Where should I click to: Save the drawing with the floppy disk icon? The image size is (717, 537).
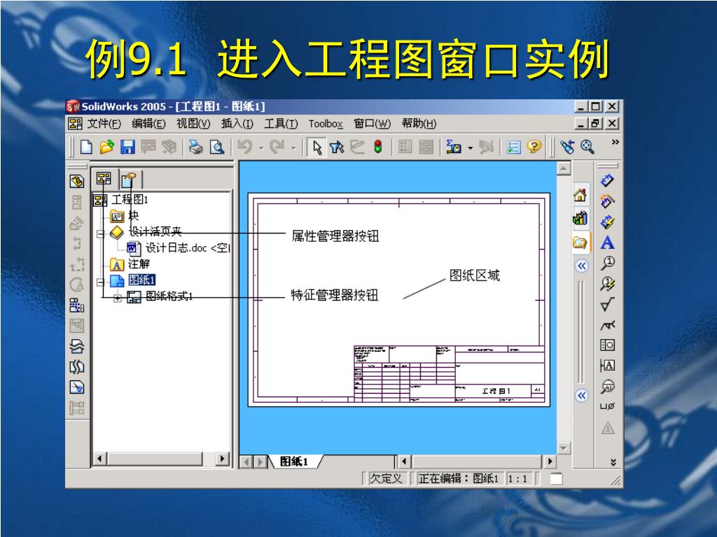(x=127, y=147)
